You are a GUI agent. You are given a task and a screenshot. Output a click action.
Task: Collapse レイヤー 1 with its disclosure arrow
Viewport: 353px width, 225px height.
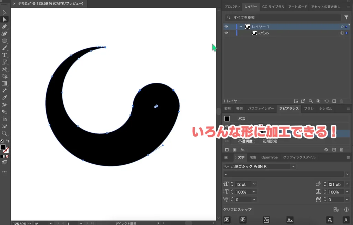240,27
